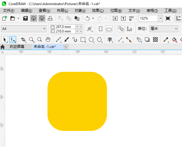Open a file with the folder icon
This screenshot has width=182, height=147.
[13, 18]
